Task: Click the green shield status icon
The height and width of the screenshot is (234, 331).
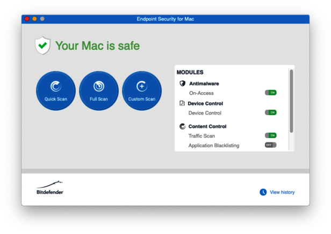Action: coord(42,46)
